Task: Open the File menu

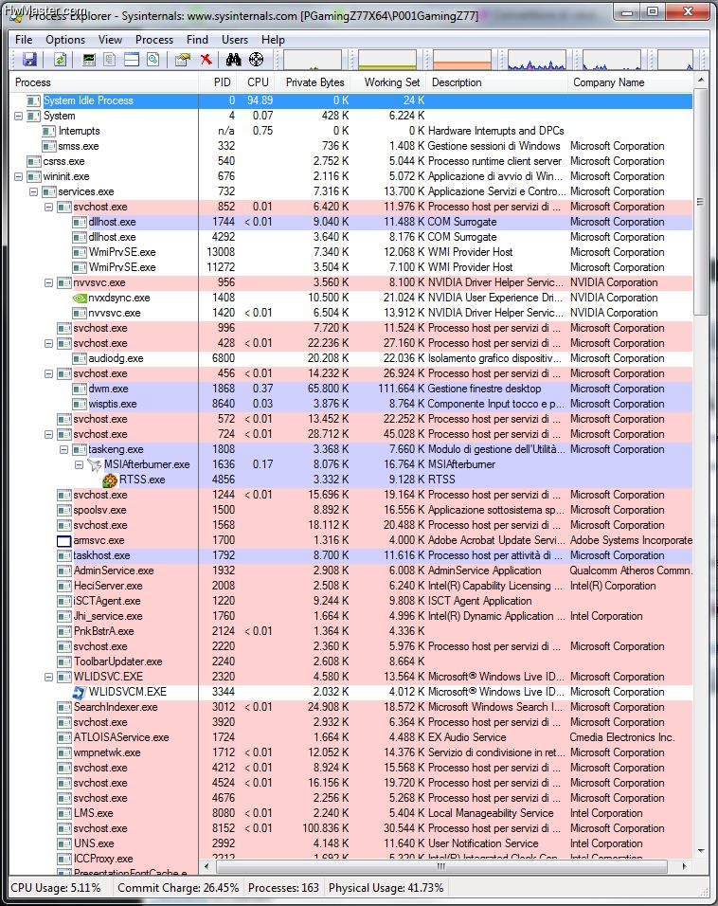Action: [x=24, y=40]
